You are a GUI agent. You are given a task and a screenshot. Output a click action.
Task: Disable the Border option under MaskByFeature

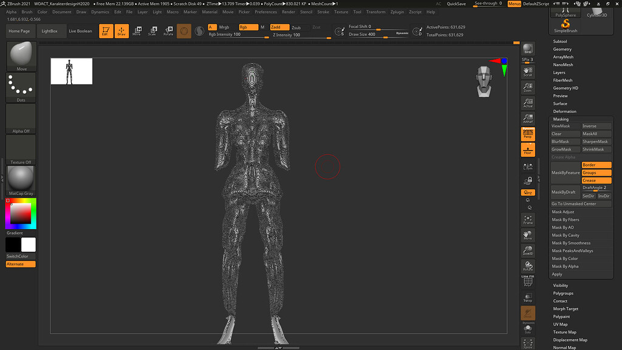(596, 165)
